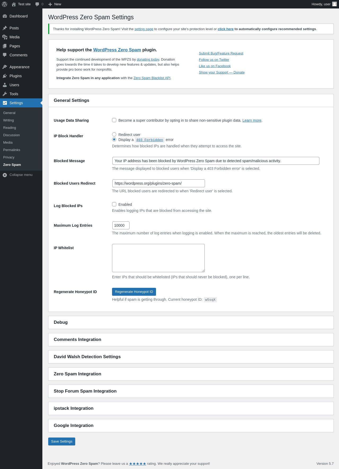Image resolution: width=339 pixels, height=469 pixels.
Task: Click the Collapse menu arrow icon
Action: pyautogui.click(x=5, y=175)
